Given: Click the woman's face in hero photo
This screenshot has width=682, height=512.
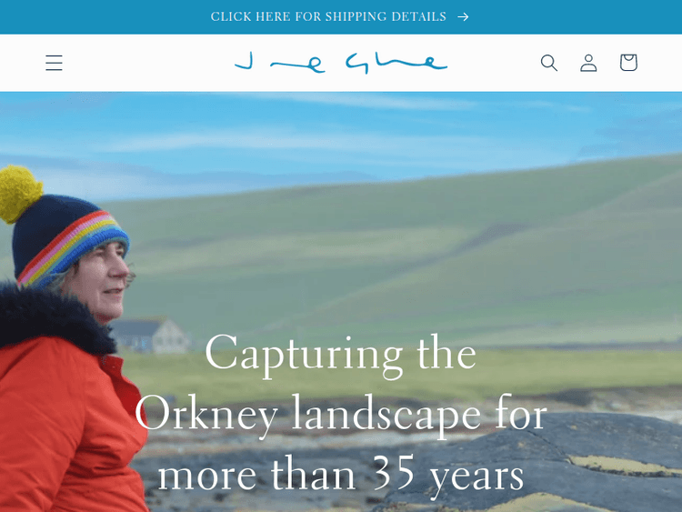Looking at the screenshot, I should click(104, 281).
